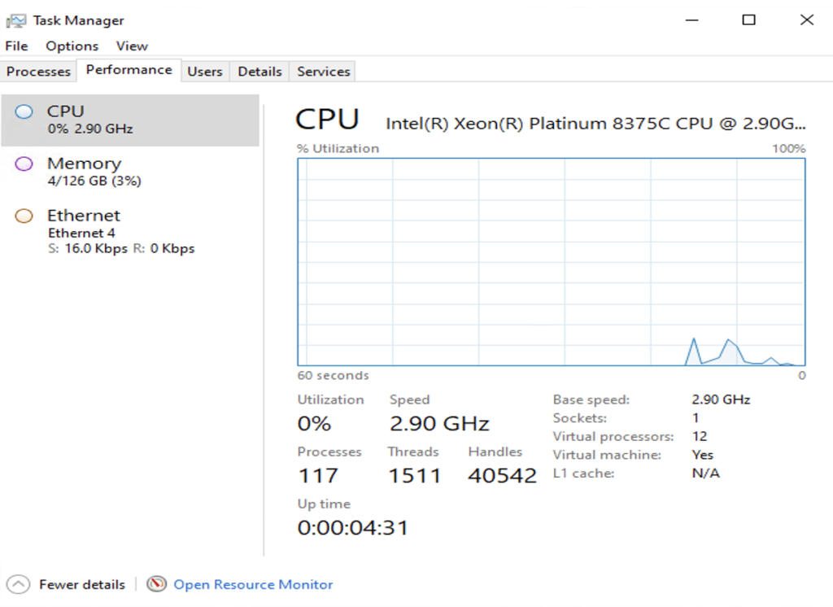Click the chevron next to Fewer details
The width and height of the screenshot is (833, 607).
(18, 584)
